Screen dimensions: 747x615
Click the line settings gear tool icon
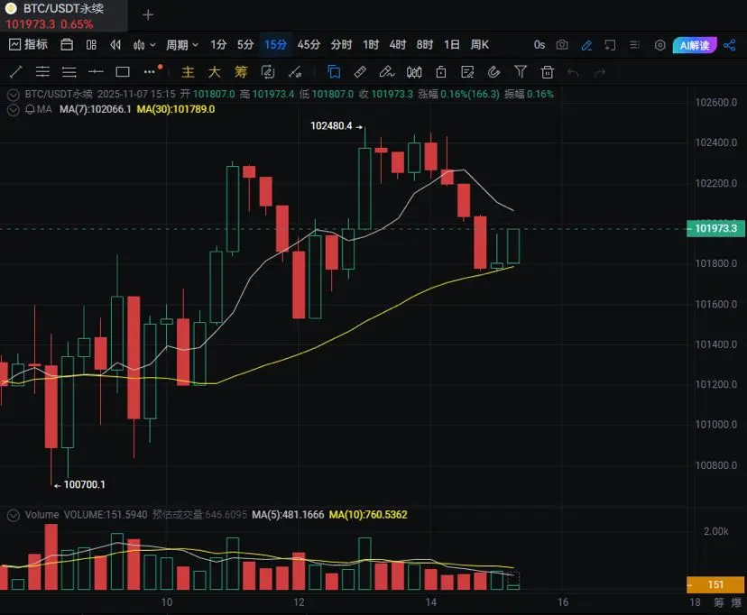pyautogui.click(x=295, y=72)
